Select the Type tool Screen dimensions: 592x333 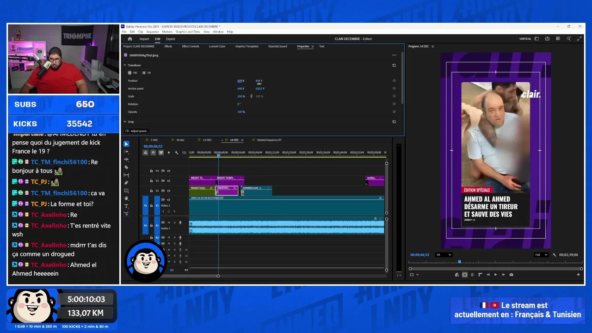pos(126,206)
